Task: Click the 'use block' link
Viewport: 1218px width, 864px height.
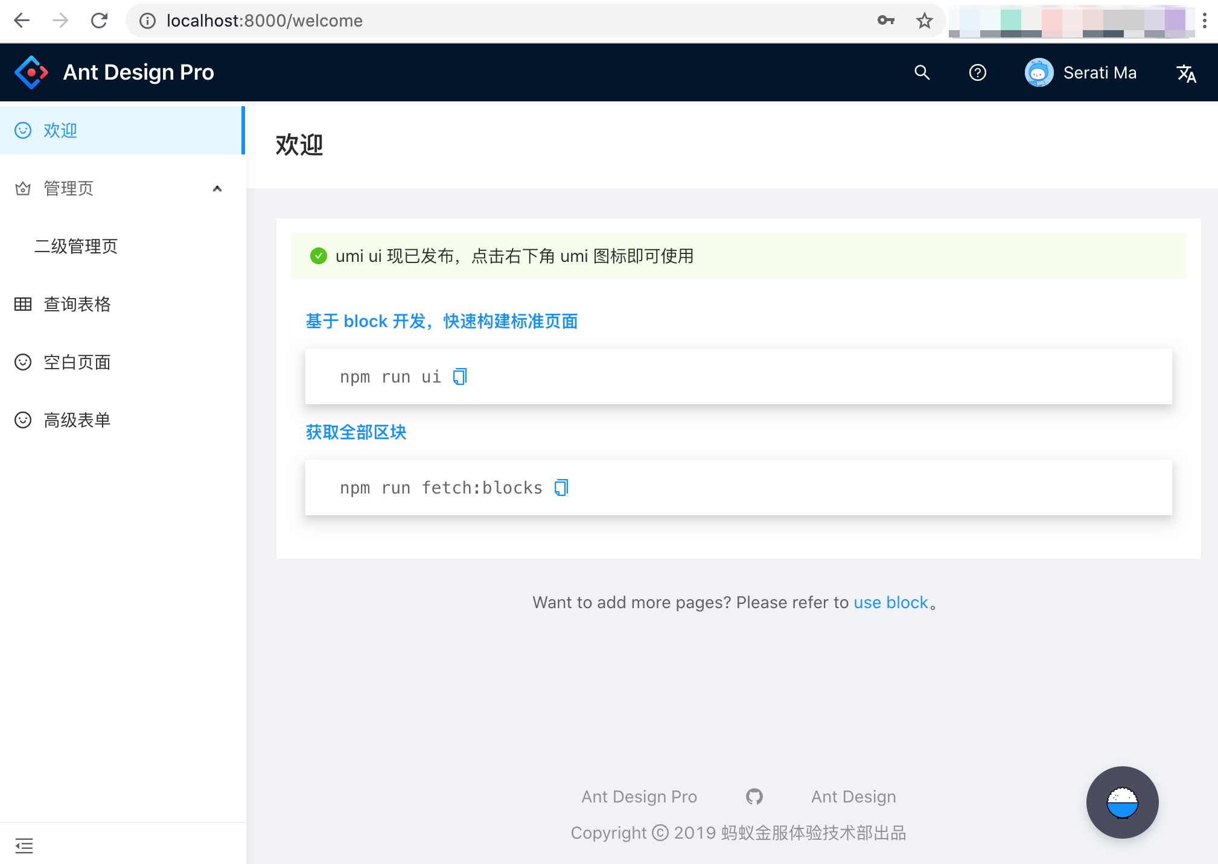Action: click(x=890, y=602)
